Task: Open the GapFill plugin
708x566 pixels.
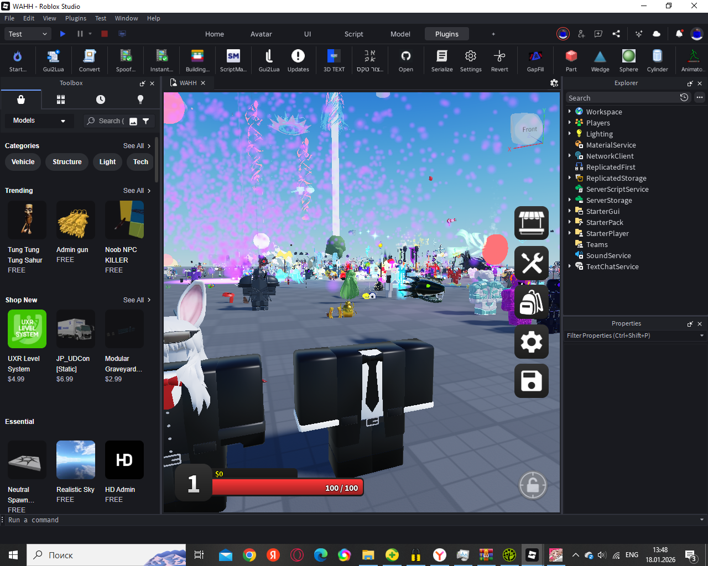Action: coord(535,60)
